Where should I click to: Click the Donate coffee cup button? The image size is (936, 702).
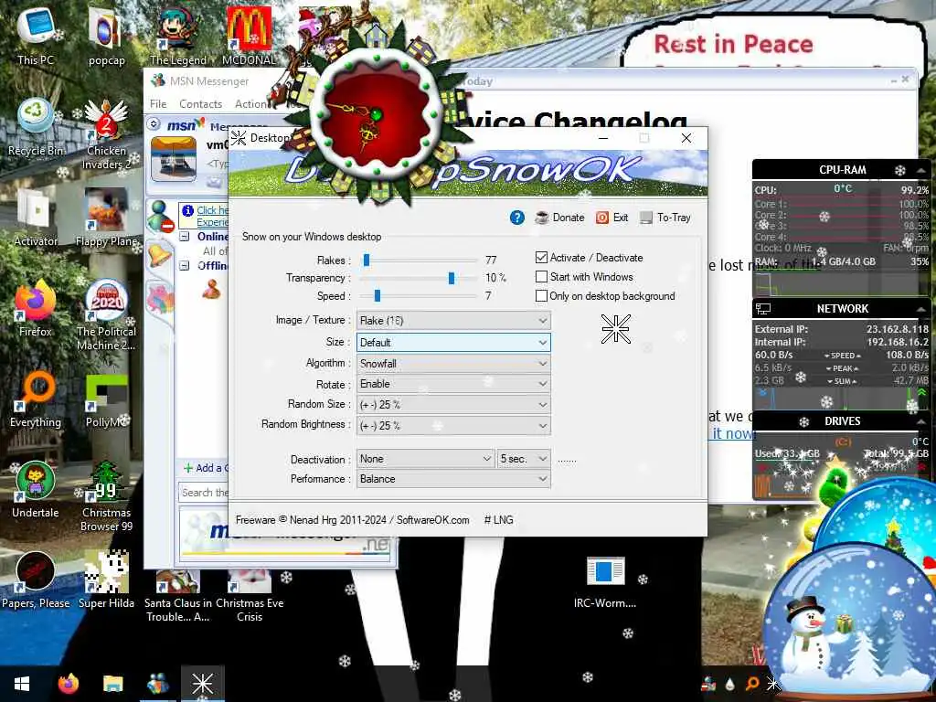[x=559, y=218]
